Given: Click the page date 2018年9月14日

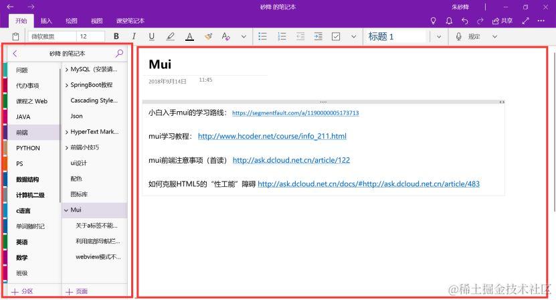Looking at the screenshot, I should point(167,81).
